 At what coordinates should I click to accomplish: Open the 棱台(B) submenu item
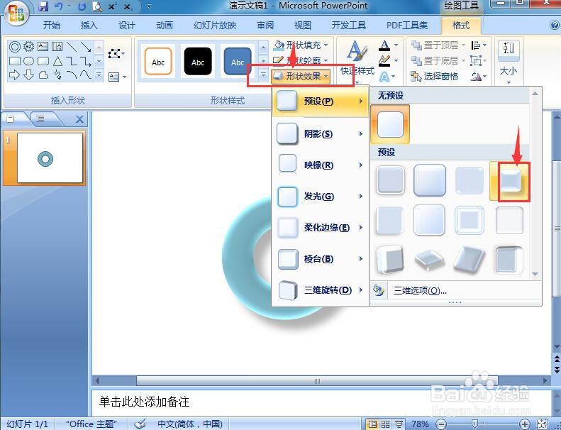pos(320,259)
